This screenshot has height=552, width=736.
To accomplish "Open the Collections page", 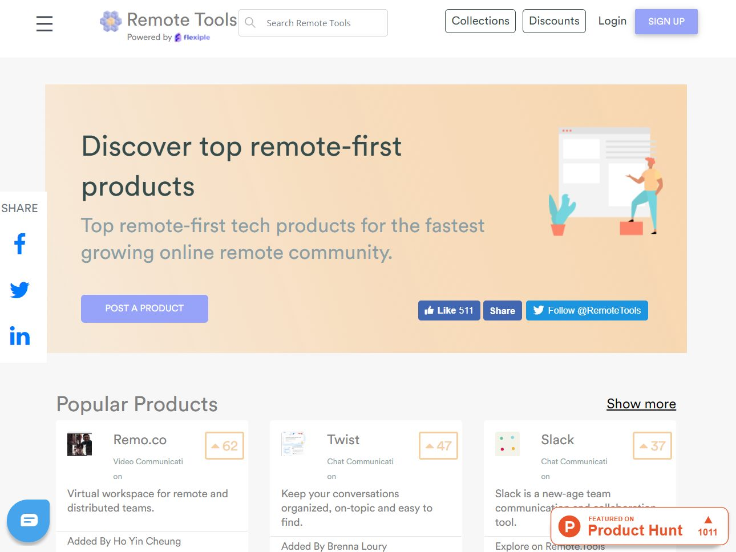I will [x=480, y=21].
